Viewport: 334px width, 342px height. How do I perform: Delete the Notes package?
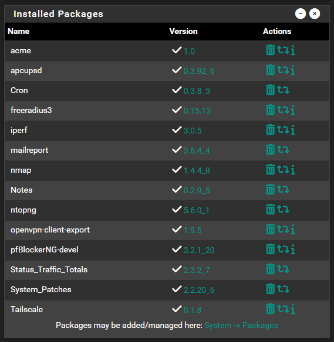coord(271,189)
